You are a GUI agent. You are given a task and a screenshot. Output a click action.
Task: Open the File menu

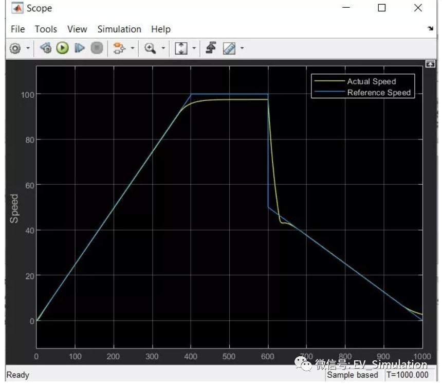(17, 29)
